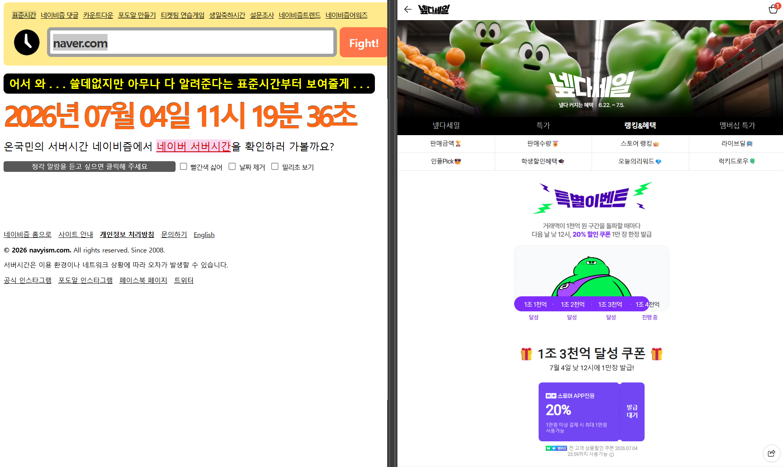The height and width of the screenshot is (467, 783).
Task: Open 카운트다운 nav link
Action: [98, 15]
